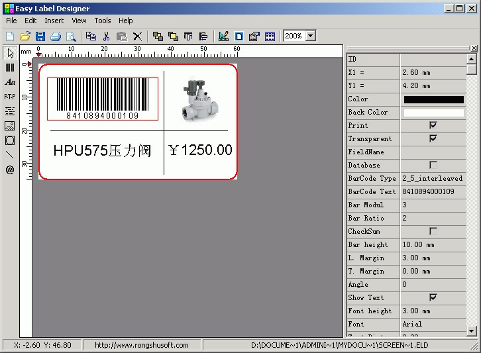This screenshot has height=353, width=481.
Task: Click the Font height value 3.00 mm
Action: point(433,311)
